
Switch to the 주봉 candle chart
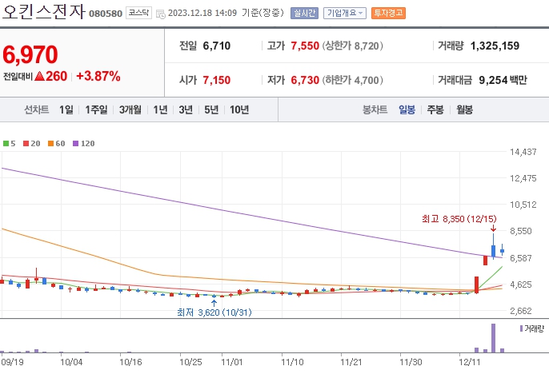(435, 109)
